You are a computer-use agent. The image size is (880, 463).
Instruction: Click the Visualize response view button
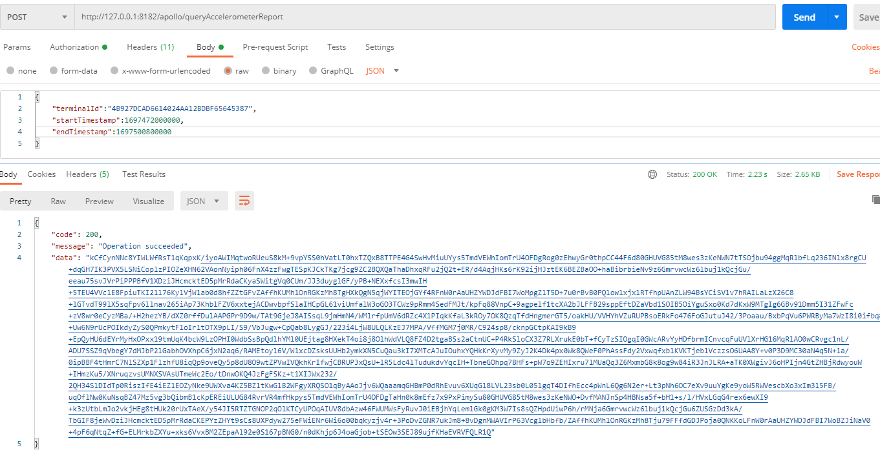pos(148,201)
